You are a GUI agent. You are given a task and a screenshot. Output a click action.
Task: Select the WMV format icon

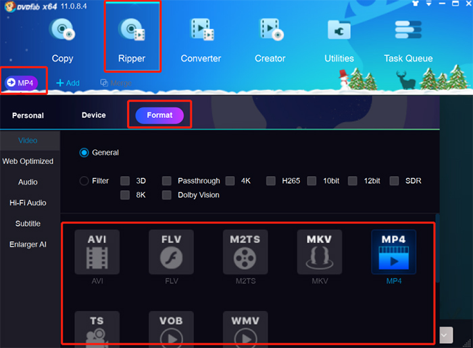(245, 328)
